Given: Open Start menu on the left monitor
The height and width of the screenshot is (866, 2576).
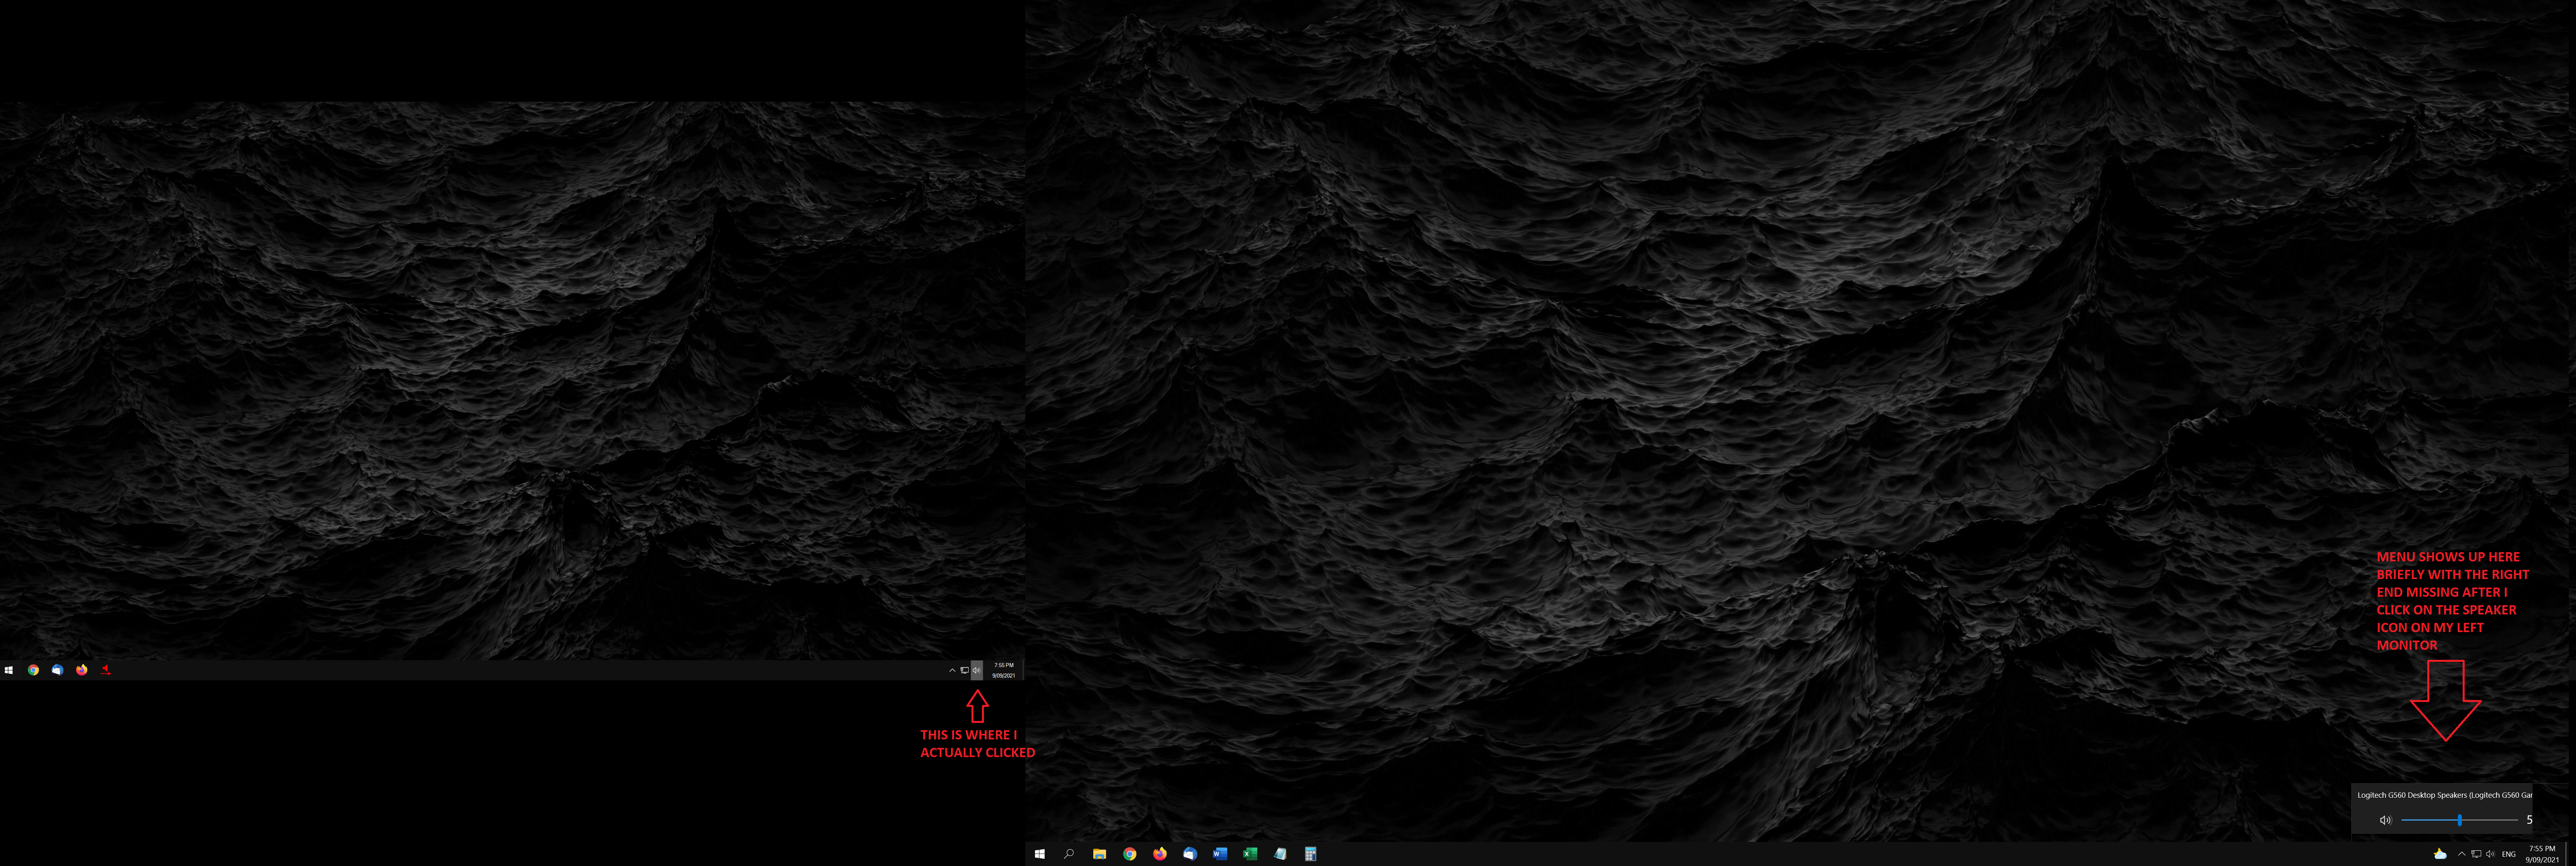Looking at the screenshot, I should tap(9, 670).
